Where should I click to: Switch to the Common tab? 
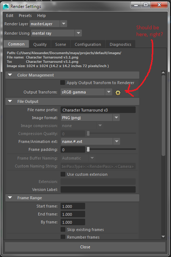[x=16, y=44]
